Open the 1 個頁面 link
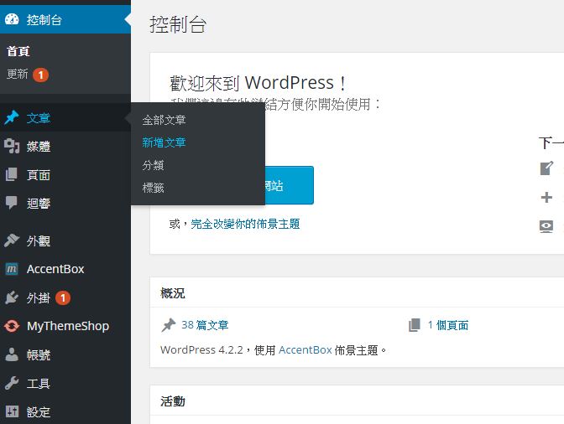The image size is (564, 424). pos(448,325)
